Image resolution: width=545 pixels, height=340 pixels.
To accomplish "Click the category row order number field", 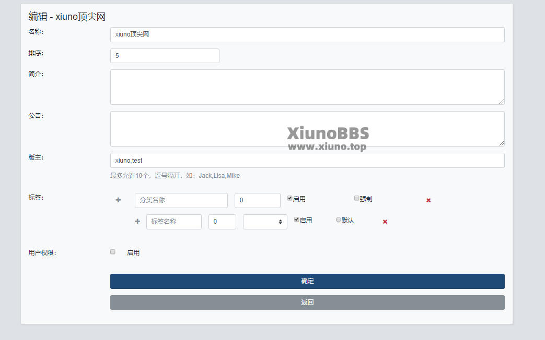I will coord(258,201).
